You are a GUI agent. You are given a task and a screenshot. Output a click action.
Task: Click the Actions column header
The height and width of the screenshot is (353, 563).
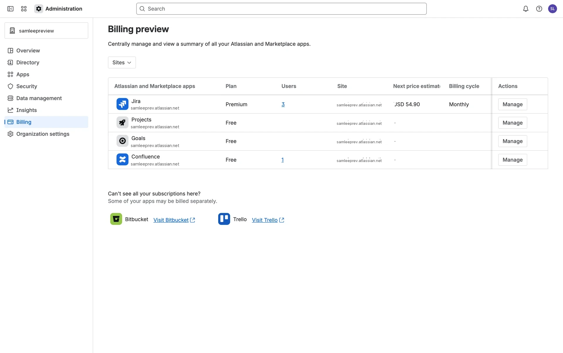pyautogui.click(x=508, y=86)
